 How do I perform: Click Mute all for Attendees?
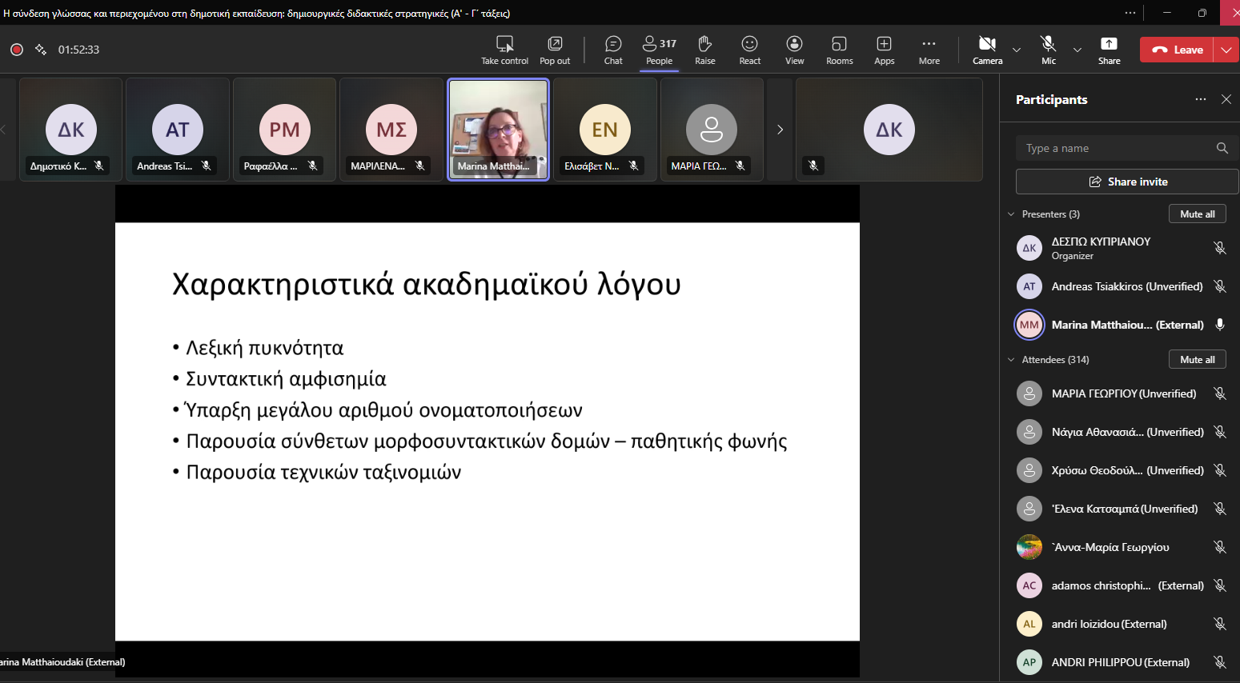tap(1197, 360)
